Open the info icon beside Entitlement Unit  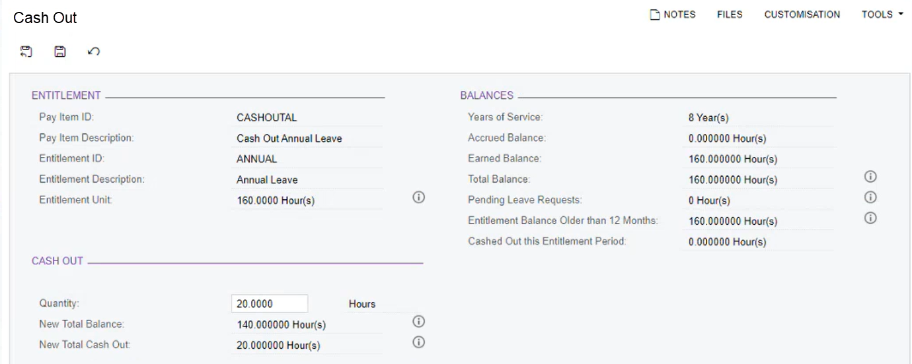(x=418, y=197)
